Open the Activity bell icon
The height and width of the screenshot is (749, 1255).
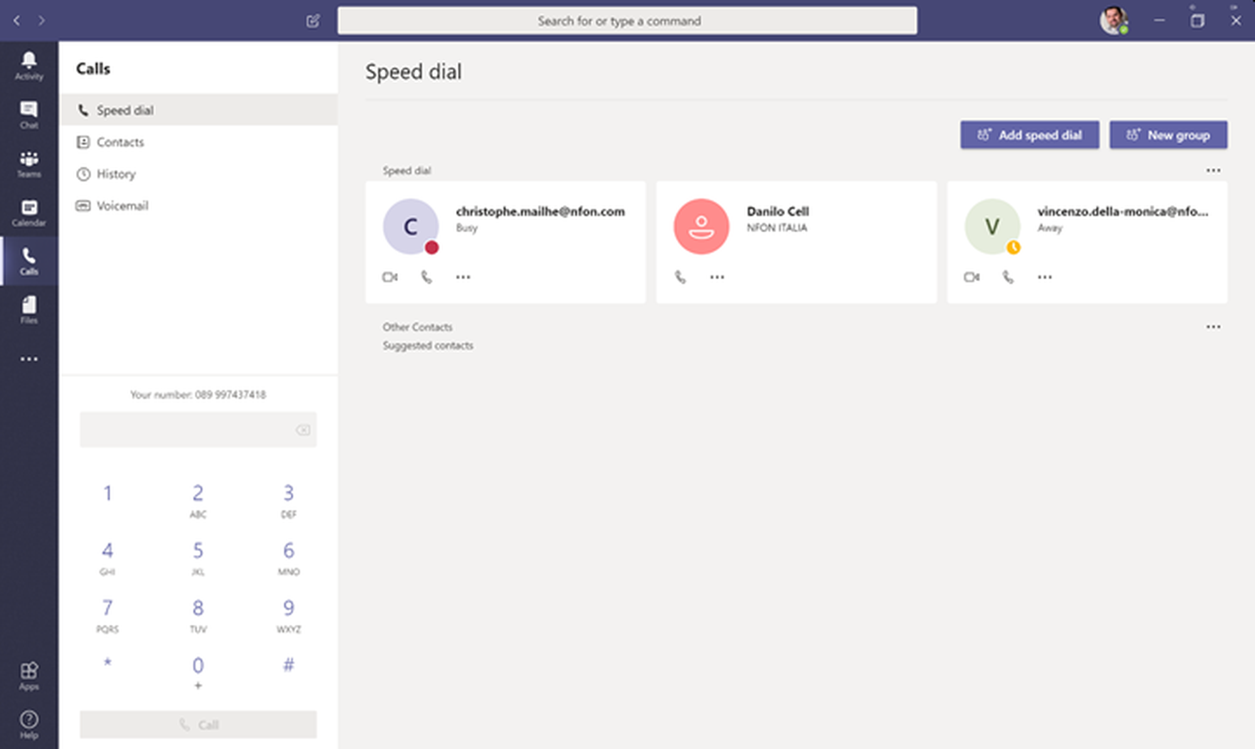pos(29,65)
